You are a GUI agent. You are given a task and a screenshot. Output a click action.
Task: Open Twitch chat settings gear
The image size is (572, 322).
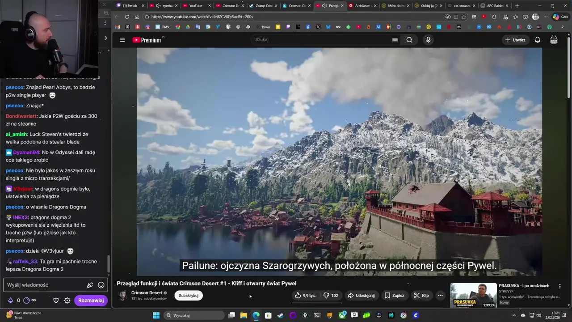67,301
